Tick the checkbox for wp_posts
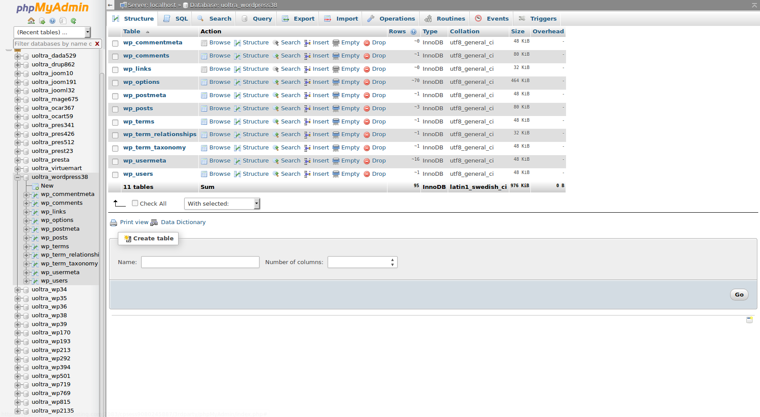The width and height of the screenshot is (760, 417). pyautogui.click(x=115, y=109)
